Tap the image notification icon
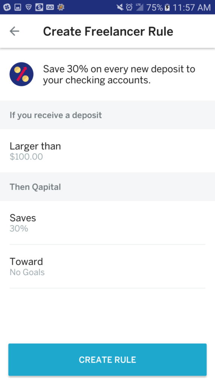215x383 pixels. [18, 7]
